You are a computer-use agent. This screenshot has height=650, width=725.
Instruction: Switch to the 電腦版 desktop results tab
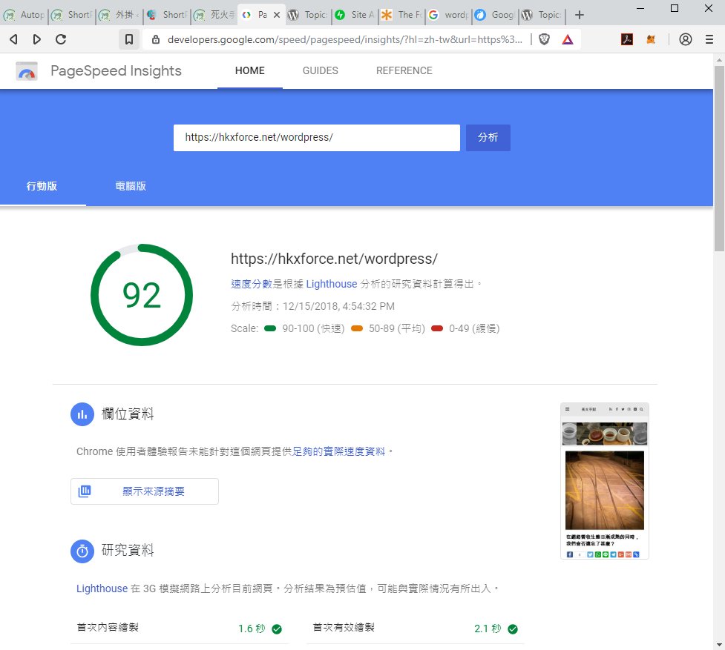pyautogui.click(x=131, y=186)
